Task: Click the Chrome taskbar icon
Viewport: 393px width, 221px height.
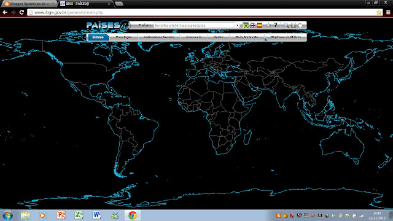Action: coord(133,215)
